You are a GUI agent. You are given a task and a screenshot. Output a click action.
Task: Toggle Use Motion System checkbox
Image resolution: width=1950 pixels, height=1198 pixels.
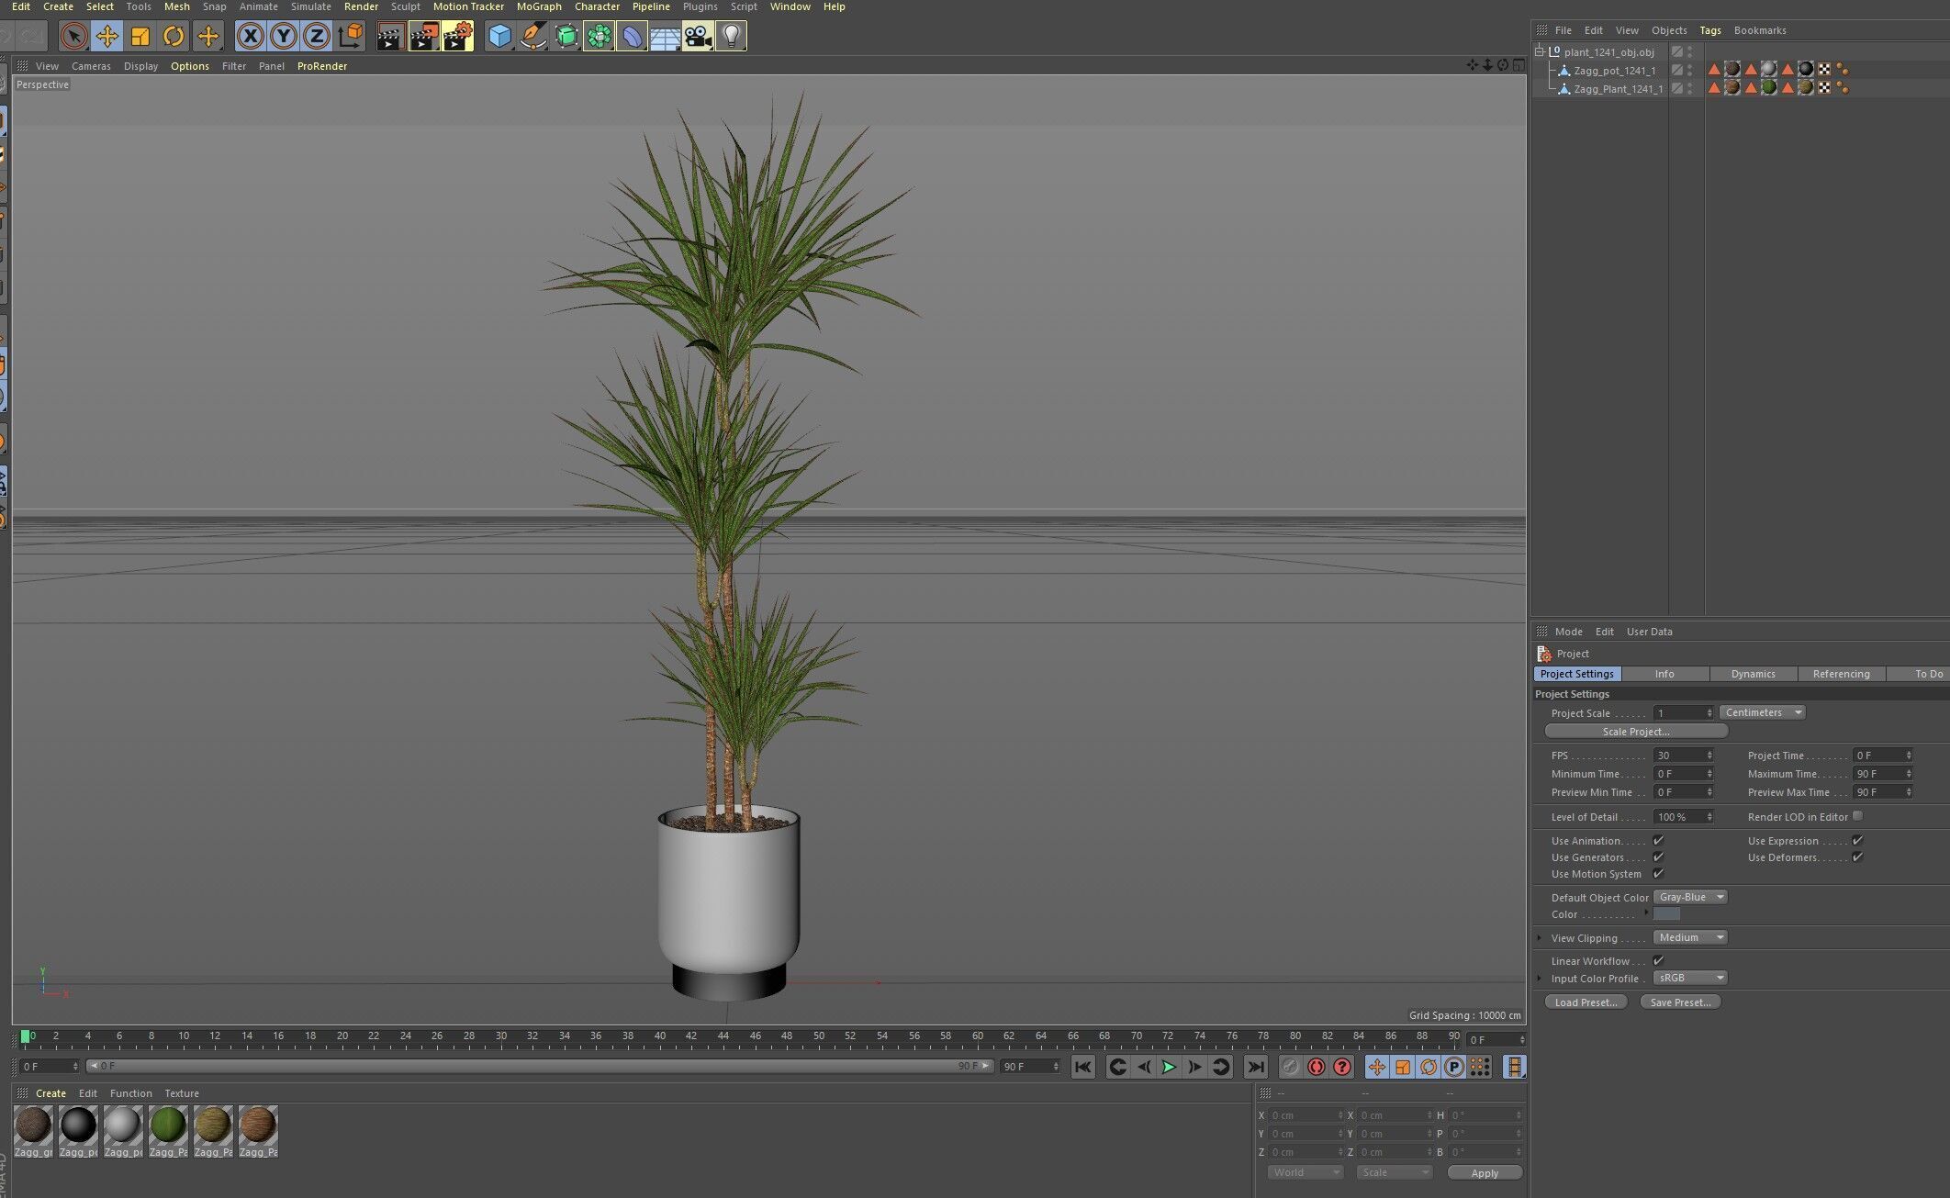1659,873
